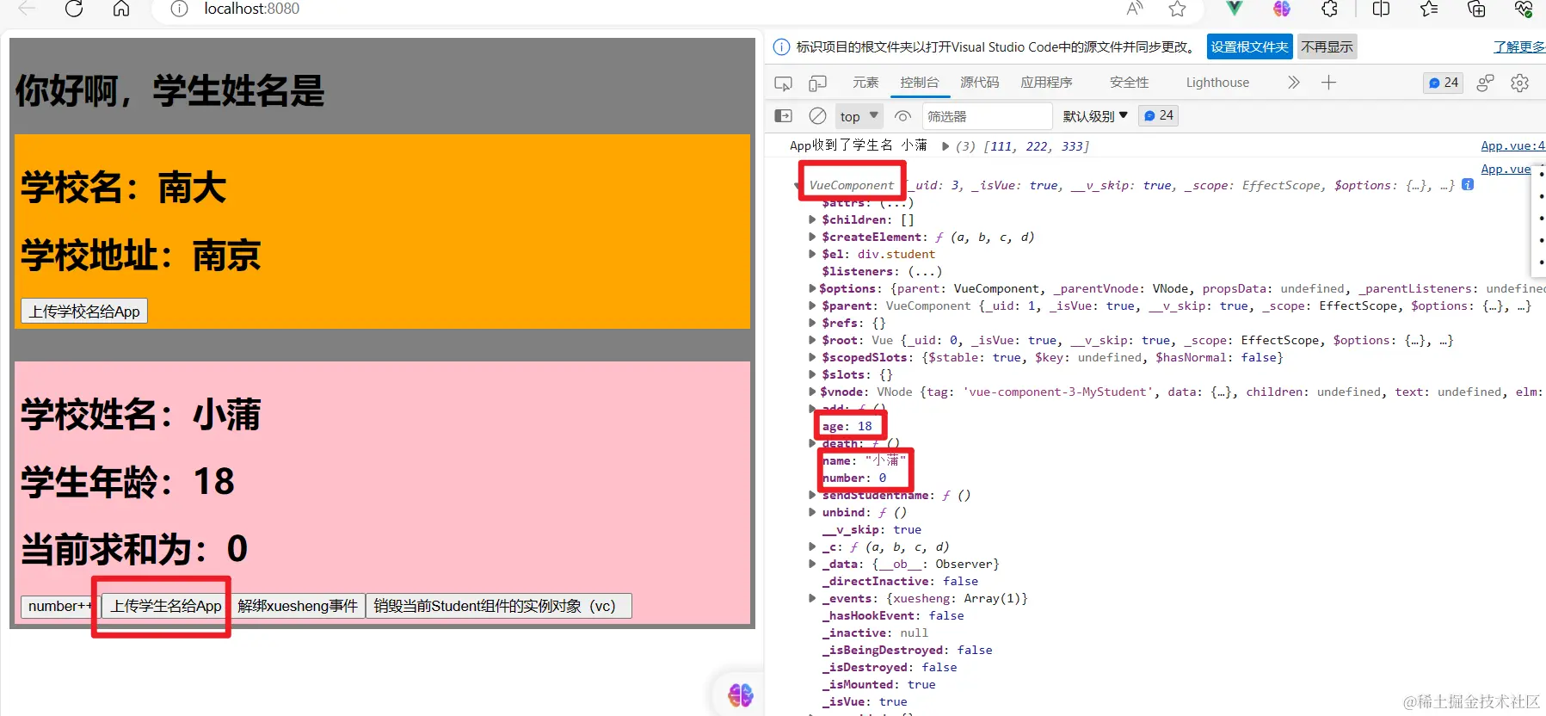The width and height of the screenshot is (1546, 716).
Task: Open the App.vue:4 source link
Action: 1512,146
